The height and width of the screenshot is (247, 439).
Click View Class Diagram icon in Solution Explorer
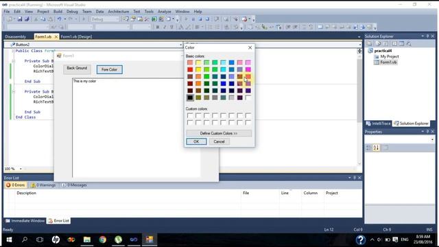pyautogui.click(x=409, y=43)
